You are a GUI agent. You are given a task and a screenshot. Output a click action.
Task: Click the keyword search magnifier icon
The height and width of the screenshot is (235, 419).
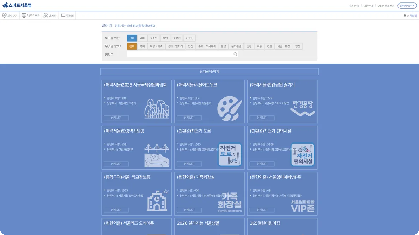point(235,55)
